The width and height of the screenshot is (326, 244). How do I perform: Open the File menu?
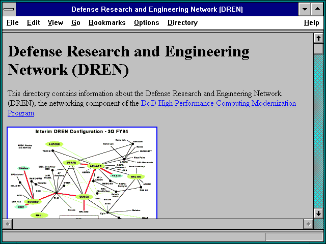[12, 22]
